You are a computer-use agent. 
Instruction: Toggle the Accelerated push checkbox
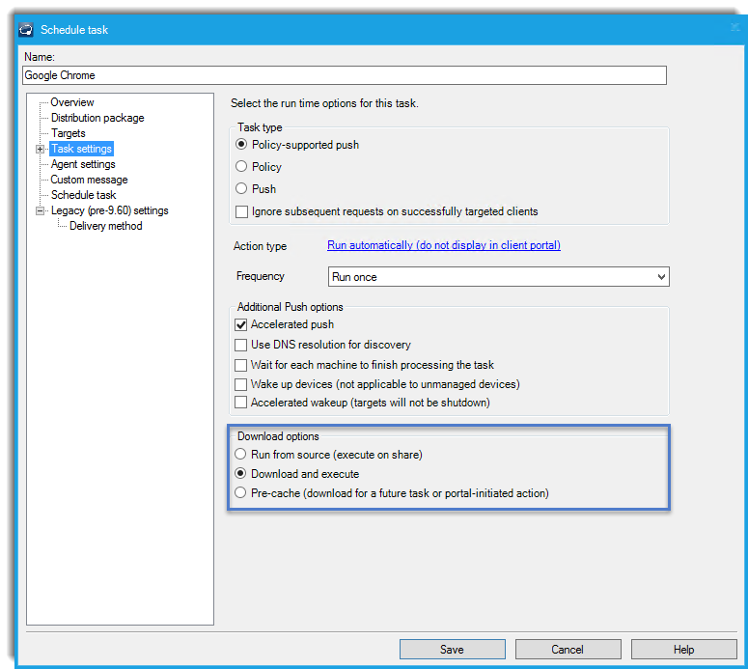[x=241, y=325]
